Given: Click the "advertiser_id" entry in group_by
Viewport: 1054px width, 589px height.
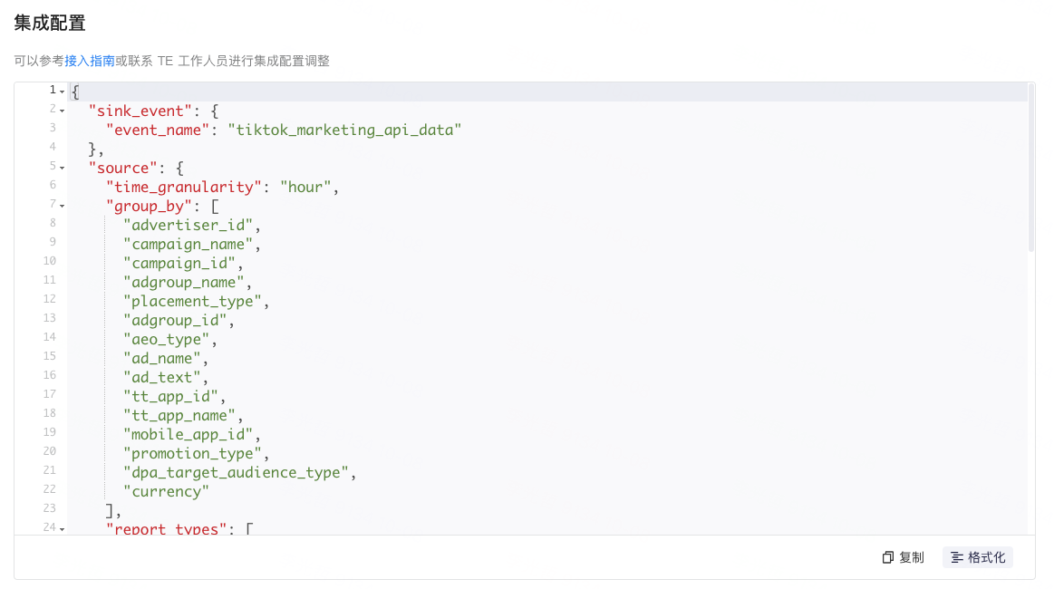Looking at the screenshot, I should (188, 225).
